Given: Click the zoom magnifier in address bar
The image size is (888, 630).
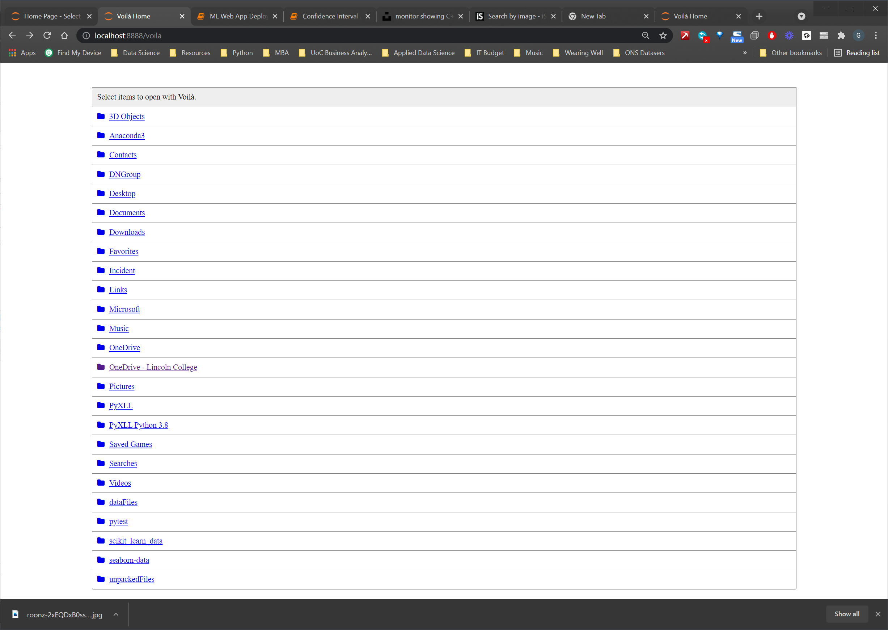Looking at the screenshot, I should point(646,36).
